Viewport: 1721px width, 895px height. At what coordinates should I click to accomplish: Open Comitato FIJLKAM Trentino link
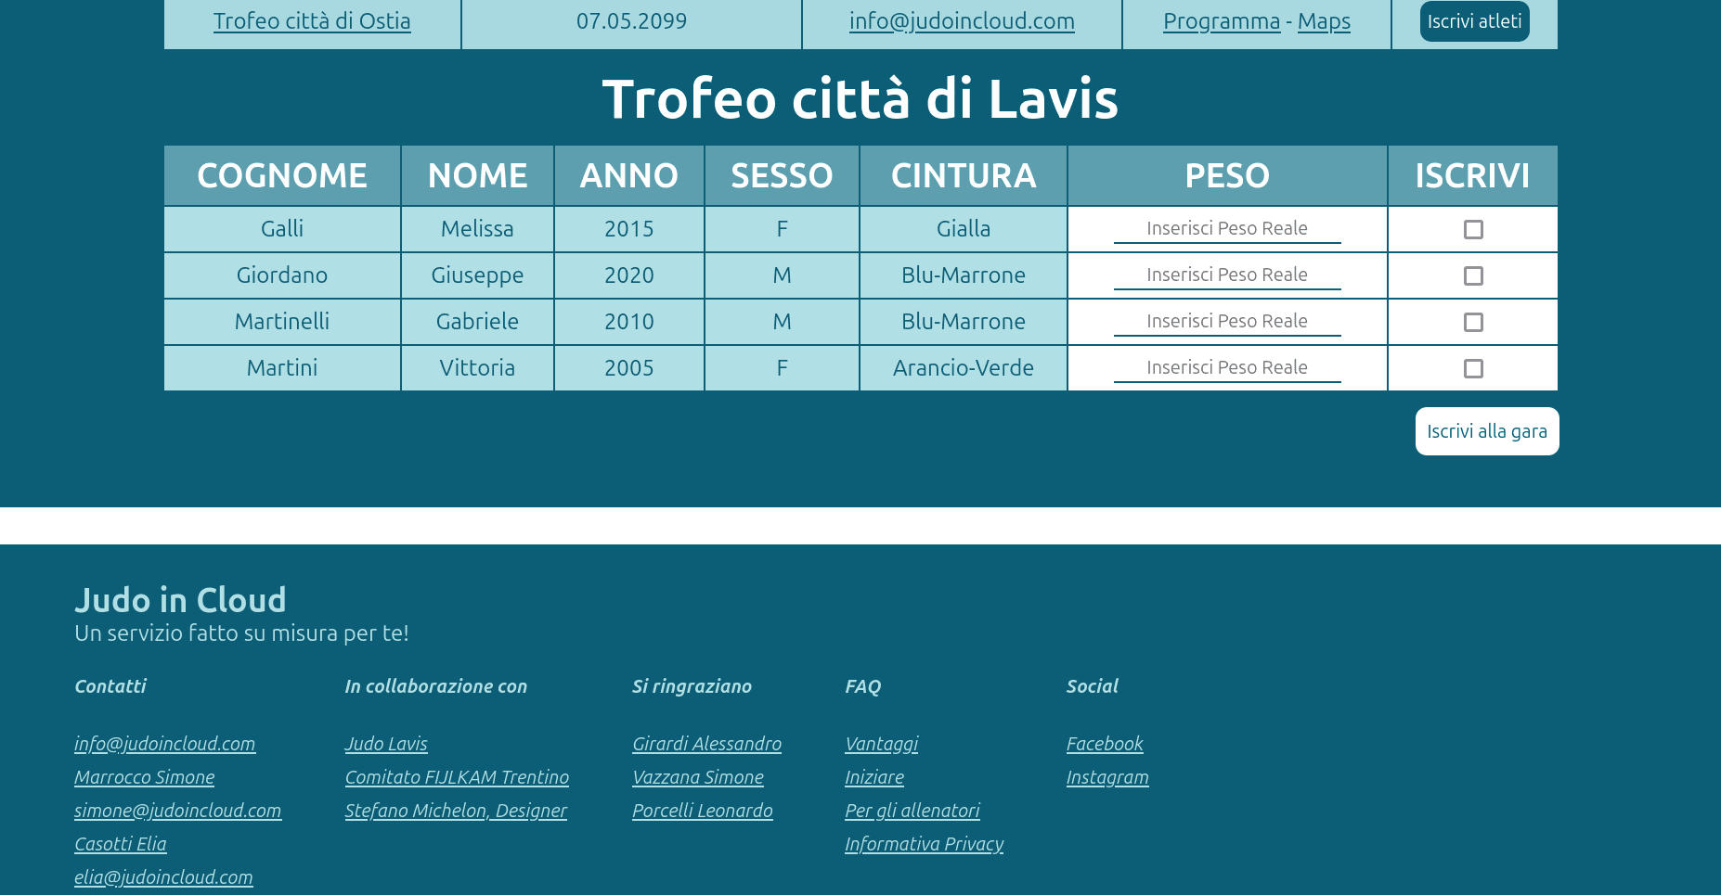457,777
